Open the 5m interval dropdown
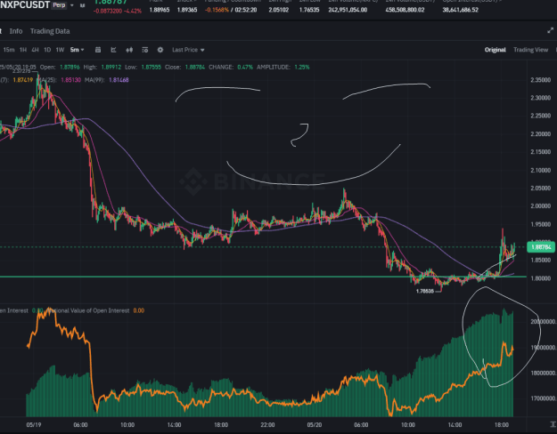 point(77,50)
